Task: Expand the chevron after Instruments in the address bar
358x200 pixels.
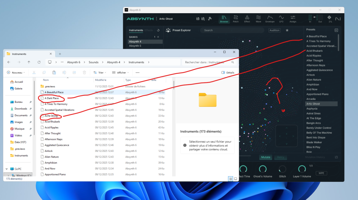Action: 149,62
